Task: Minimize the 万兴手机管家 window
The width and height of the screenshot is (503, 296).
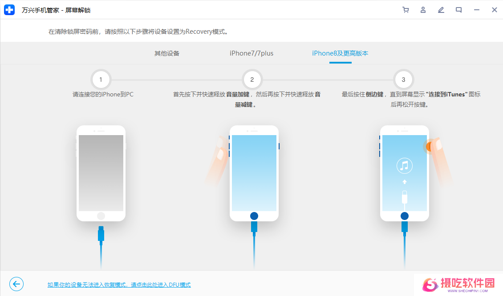Action: (477, 10)
